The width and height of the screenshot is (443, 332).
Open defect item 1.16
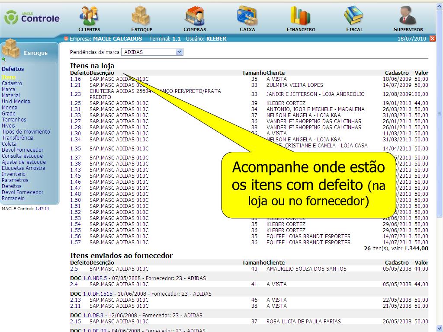[x=75, y=79]
